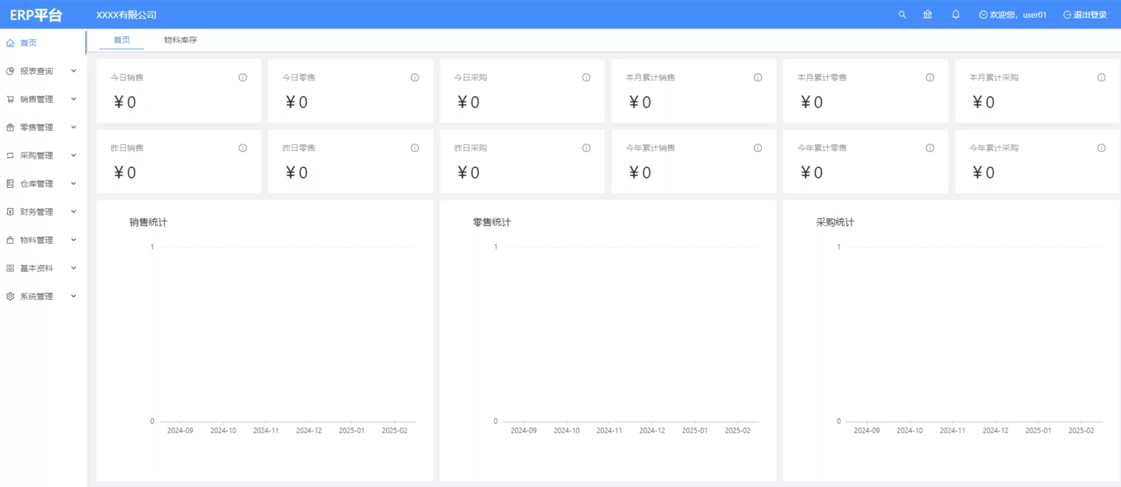This screenshot has width=1121, height=487.
Task: Expand the 系统管理 sidebar menu
Action: click(x=42, y=296)
